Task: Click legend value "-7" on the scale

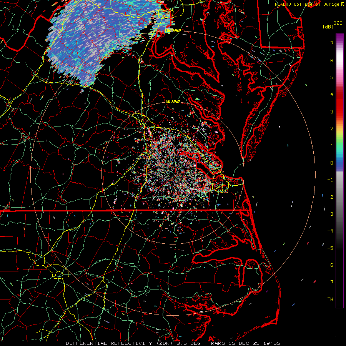Action: click(x=330, y=282)
